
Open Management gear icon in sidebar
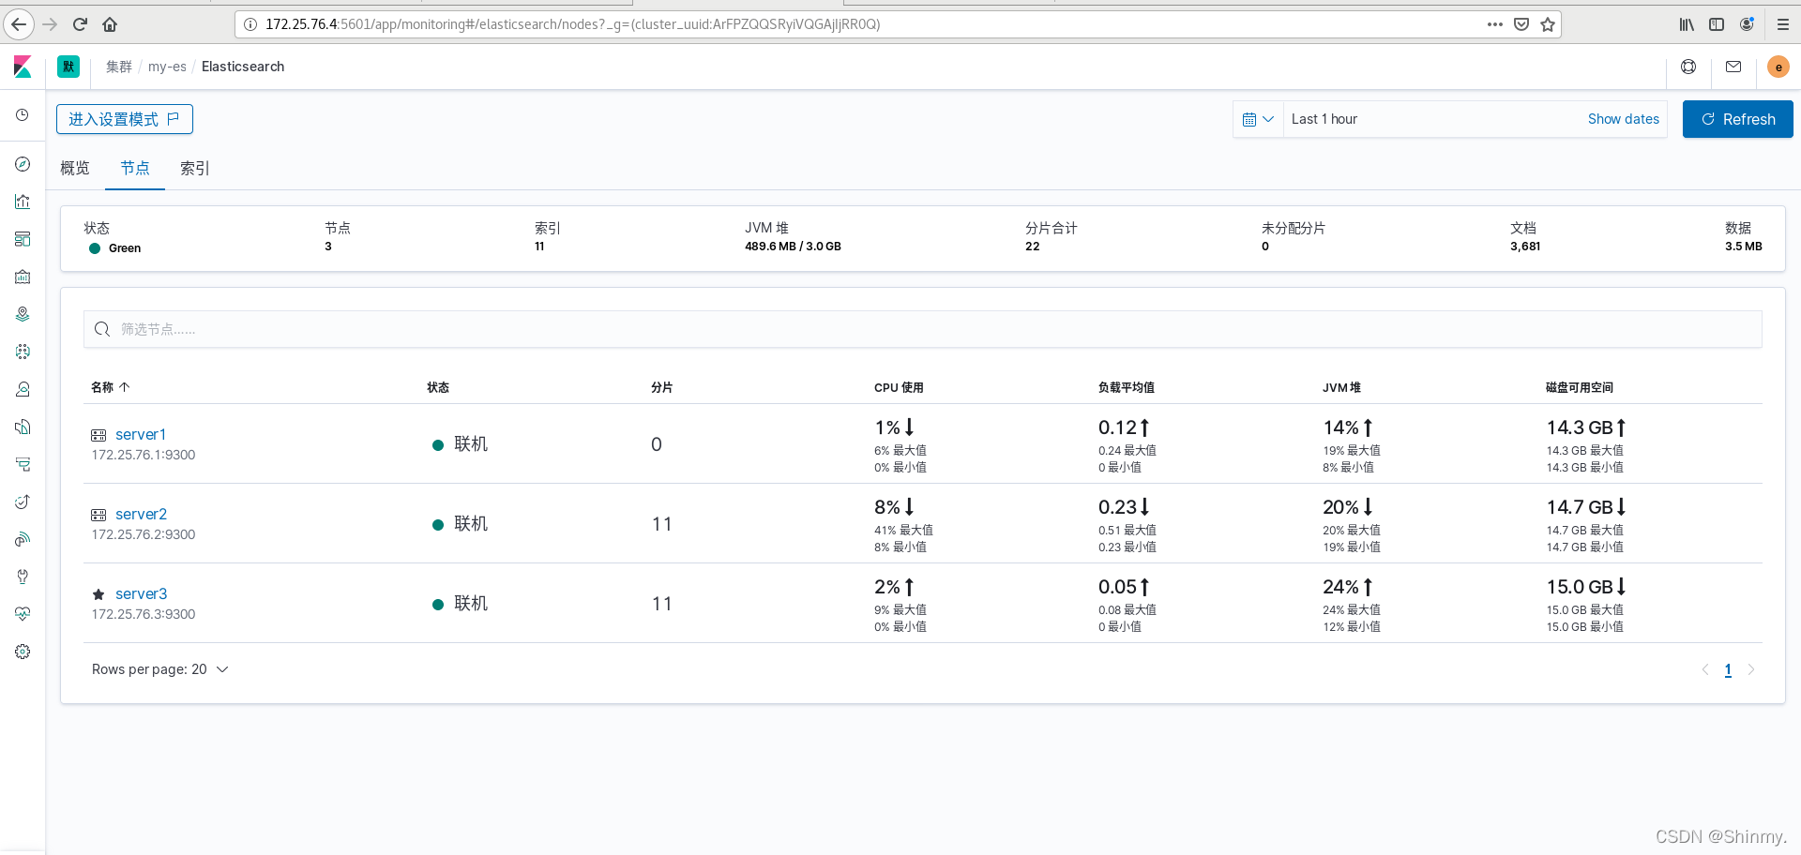tap(23, 652)
